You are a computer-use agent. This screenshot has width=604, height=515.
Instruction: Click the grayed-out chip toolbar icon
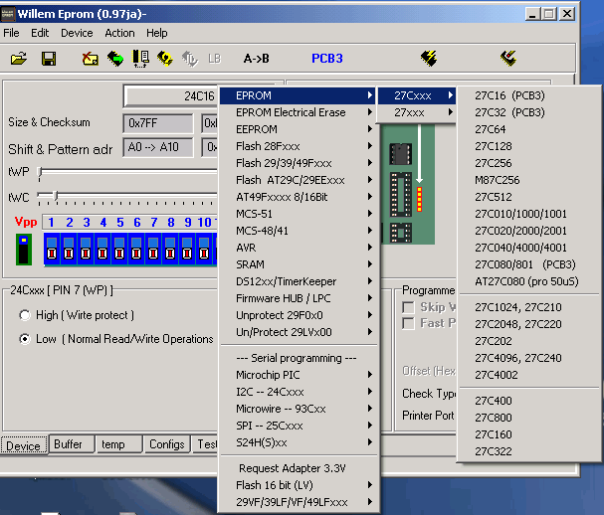189,59
